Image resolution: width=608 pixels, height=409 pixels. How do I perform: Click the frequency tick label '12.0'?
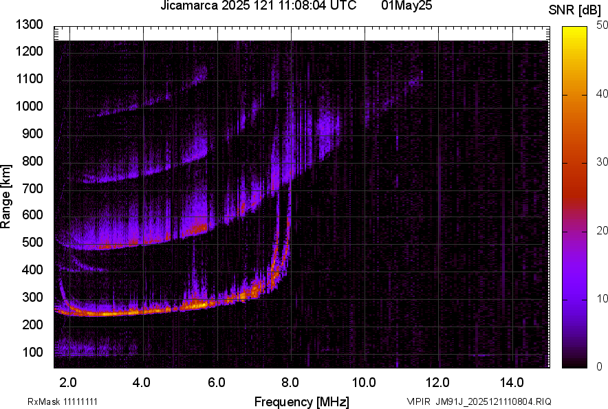(437, 383)
